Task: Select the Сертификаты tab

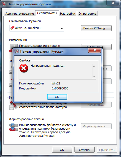Action: 47,13
